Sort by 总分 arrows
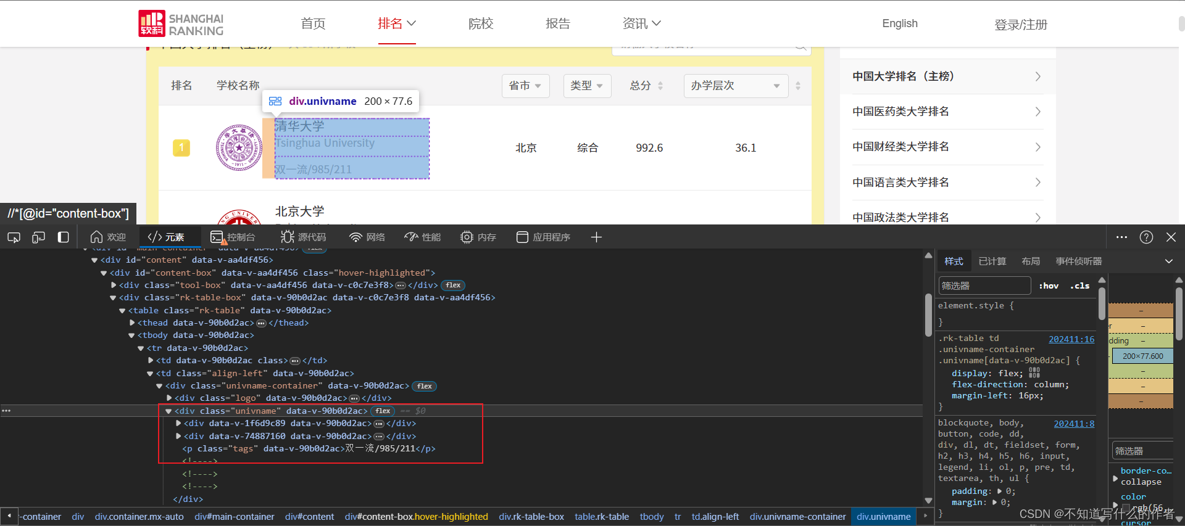The height and width of the screenshot is (526, 1185). pyautogui.click(x=660, y=86)
